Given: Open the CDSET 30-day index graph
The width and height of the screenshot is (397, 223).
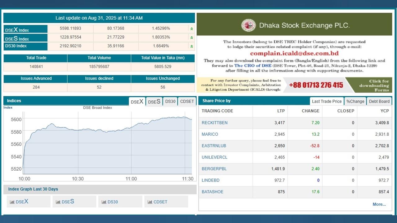Looking at the screenshot, I should point(166,202).
